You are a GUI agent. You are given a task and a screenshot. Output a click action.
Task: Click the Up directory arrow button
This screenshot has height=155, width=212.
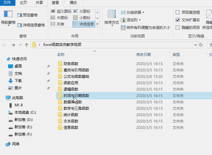click(x=27, y=45)
